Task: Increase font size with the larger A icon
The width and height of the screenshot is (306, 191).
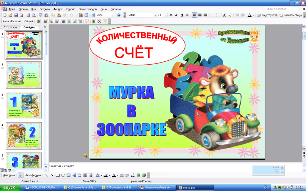Action: tap(225, 15)
